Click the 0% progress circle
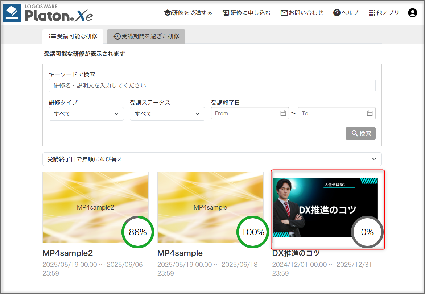The image size is (425, 294). point(367,232)
